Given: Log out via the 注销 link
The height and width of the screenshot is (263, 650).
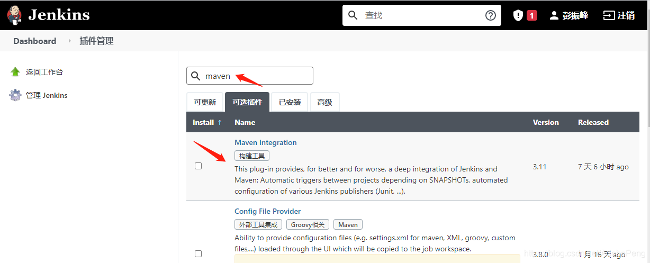Looking at the screenshot, I should [x=626, y=15].
